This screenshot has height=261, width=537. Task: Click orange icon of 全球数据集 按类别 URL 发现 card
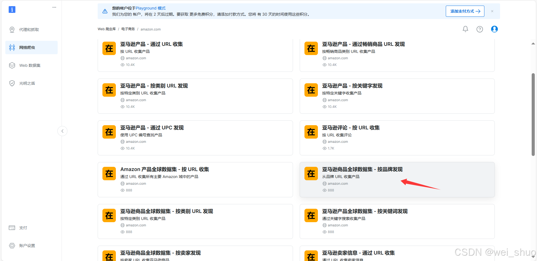(109, 215)
